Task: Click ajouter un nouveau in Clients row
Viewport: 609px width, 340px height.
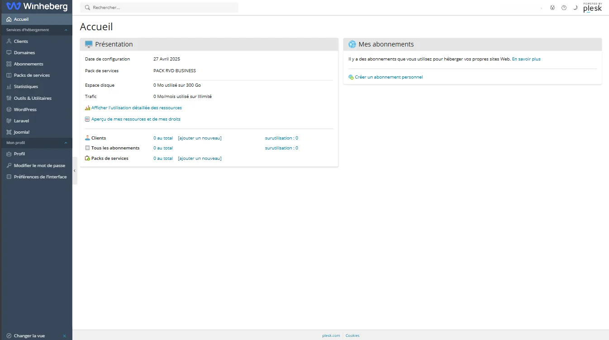Action: tap(200, 138)
